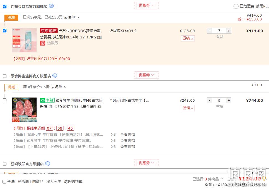Click 去凑单 link beside 满3件总价9.5折
The height and width of the screenshot is (189, 269).
tap(58, 87)
